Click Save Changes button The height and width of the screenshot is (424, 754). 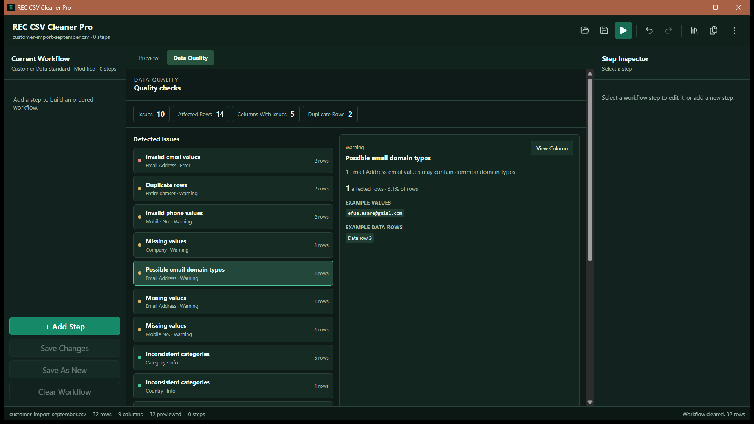[x=65, y=348]
